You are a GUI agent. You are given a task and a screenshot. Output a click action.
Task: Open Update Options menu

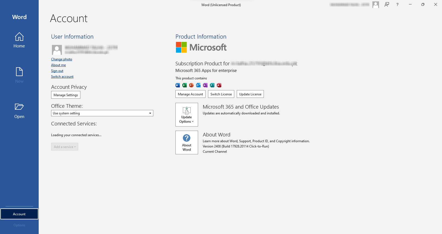[187, 115]
